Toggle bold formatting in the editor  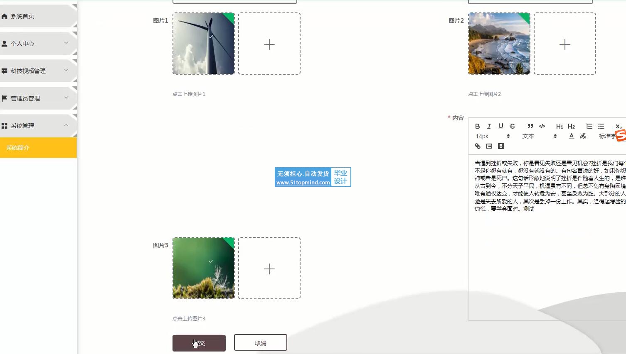tap(478, 126)
